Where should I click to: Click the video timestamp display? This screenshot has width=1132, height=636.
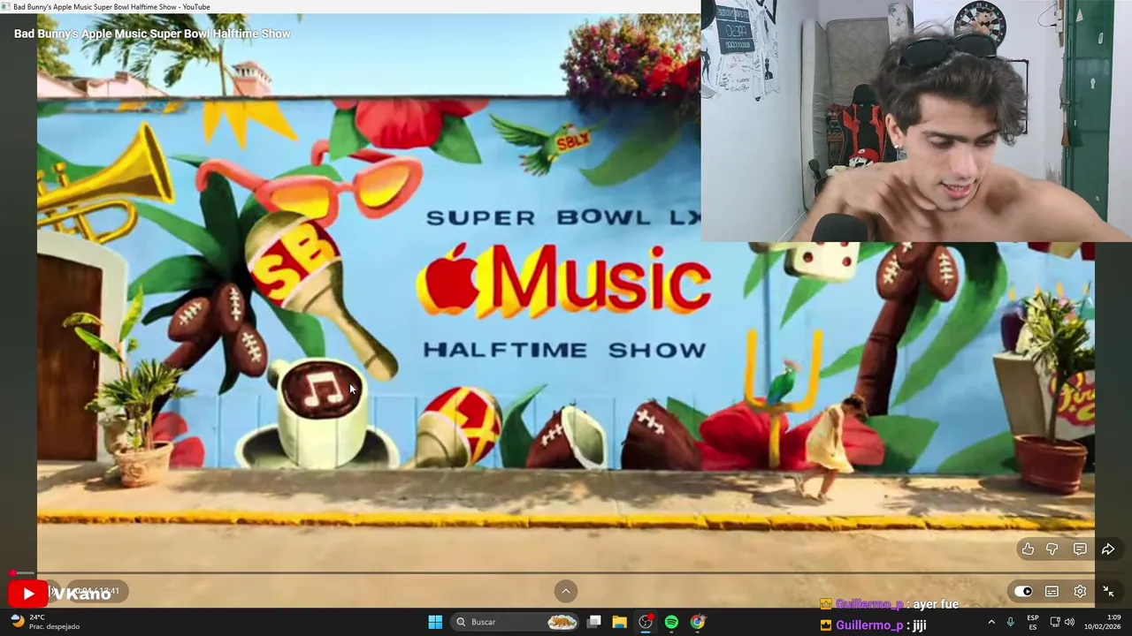coord(98,591)
